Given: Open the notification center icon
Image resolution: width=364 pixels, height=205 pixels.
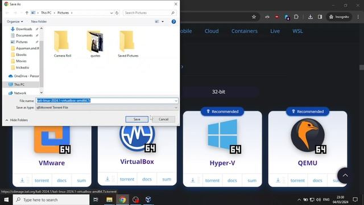Looking at the screenshot, I should (355, 200).
